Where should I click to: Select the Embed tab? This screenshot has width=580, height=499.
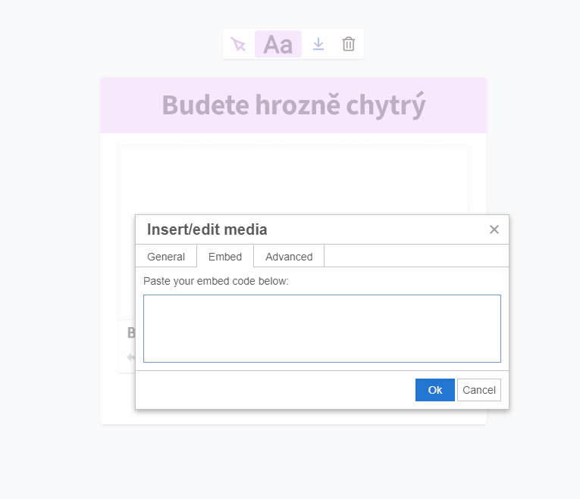click(x=225, y=257)
